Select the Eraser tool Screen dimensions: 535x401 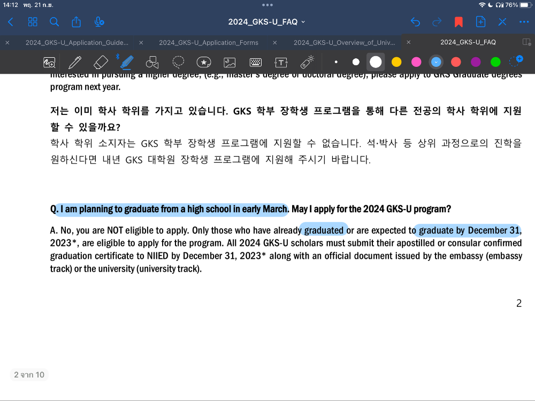point(101,62)
